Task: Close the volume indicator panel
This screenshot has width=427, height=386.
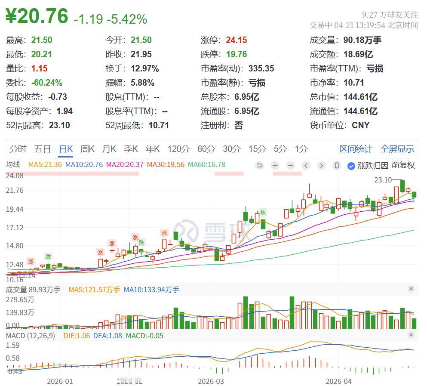Action: [411, 289]
